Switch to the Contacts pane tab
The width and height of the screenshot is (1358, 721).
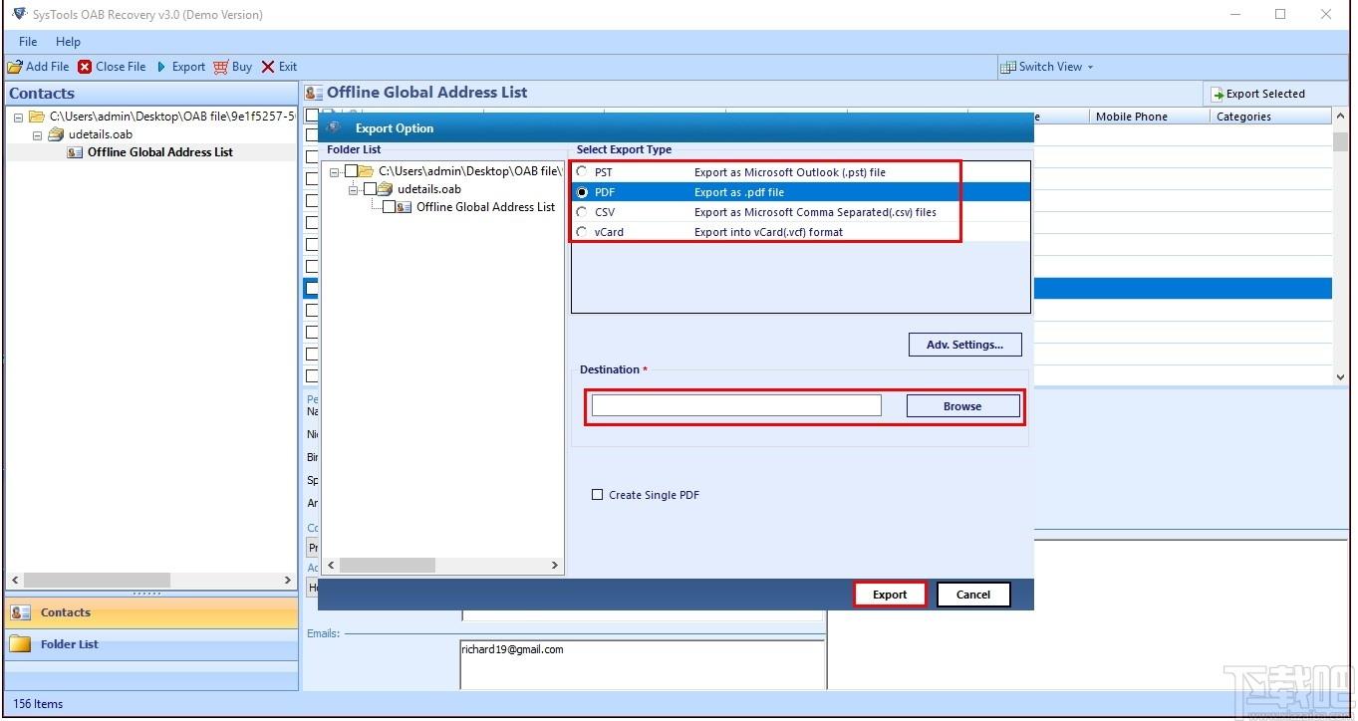[x=151, y=612]
